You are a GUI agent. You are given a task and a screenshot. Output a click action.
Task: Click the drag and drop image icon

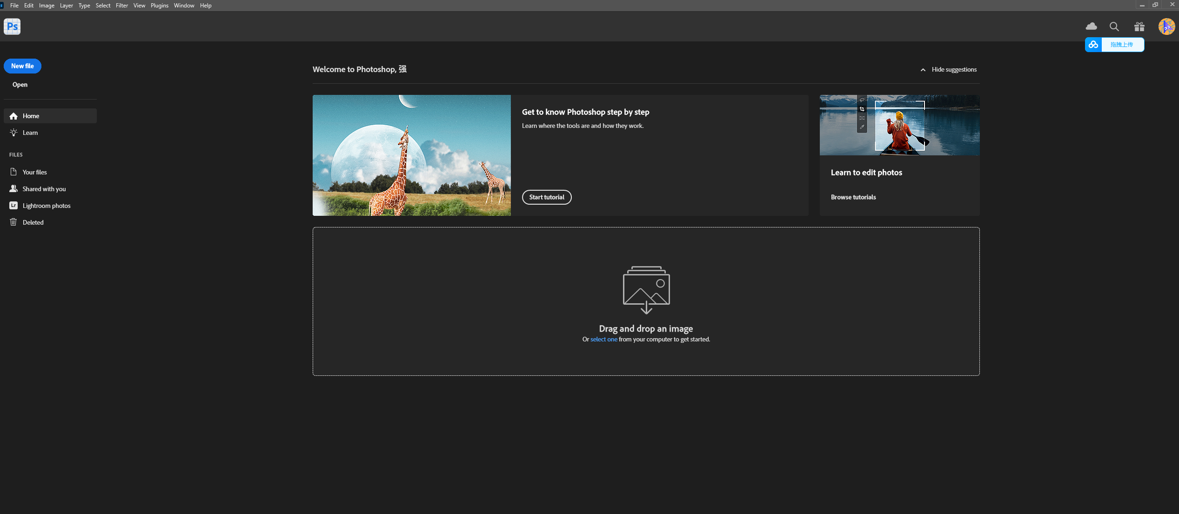click(x=646, y=290)
